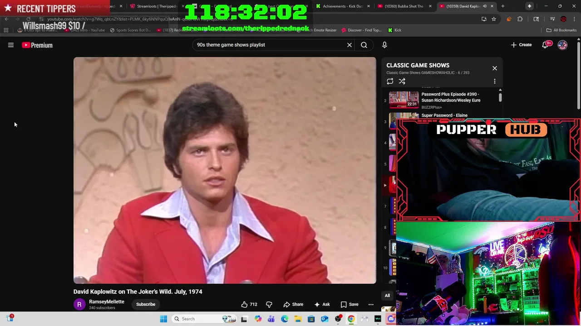Open the YouTube guide hamburger menu

point(11,45)
